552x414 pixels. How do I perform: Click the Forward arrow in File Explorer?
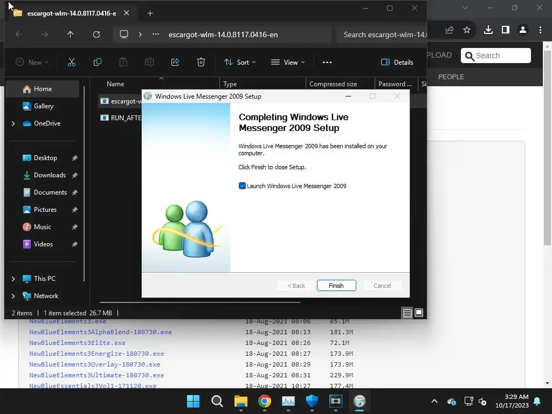pos(45,34)
